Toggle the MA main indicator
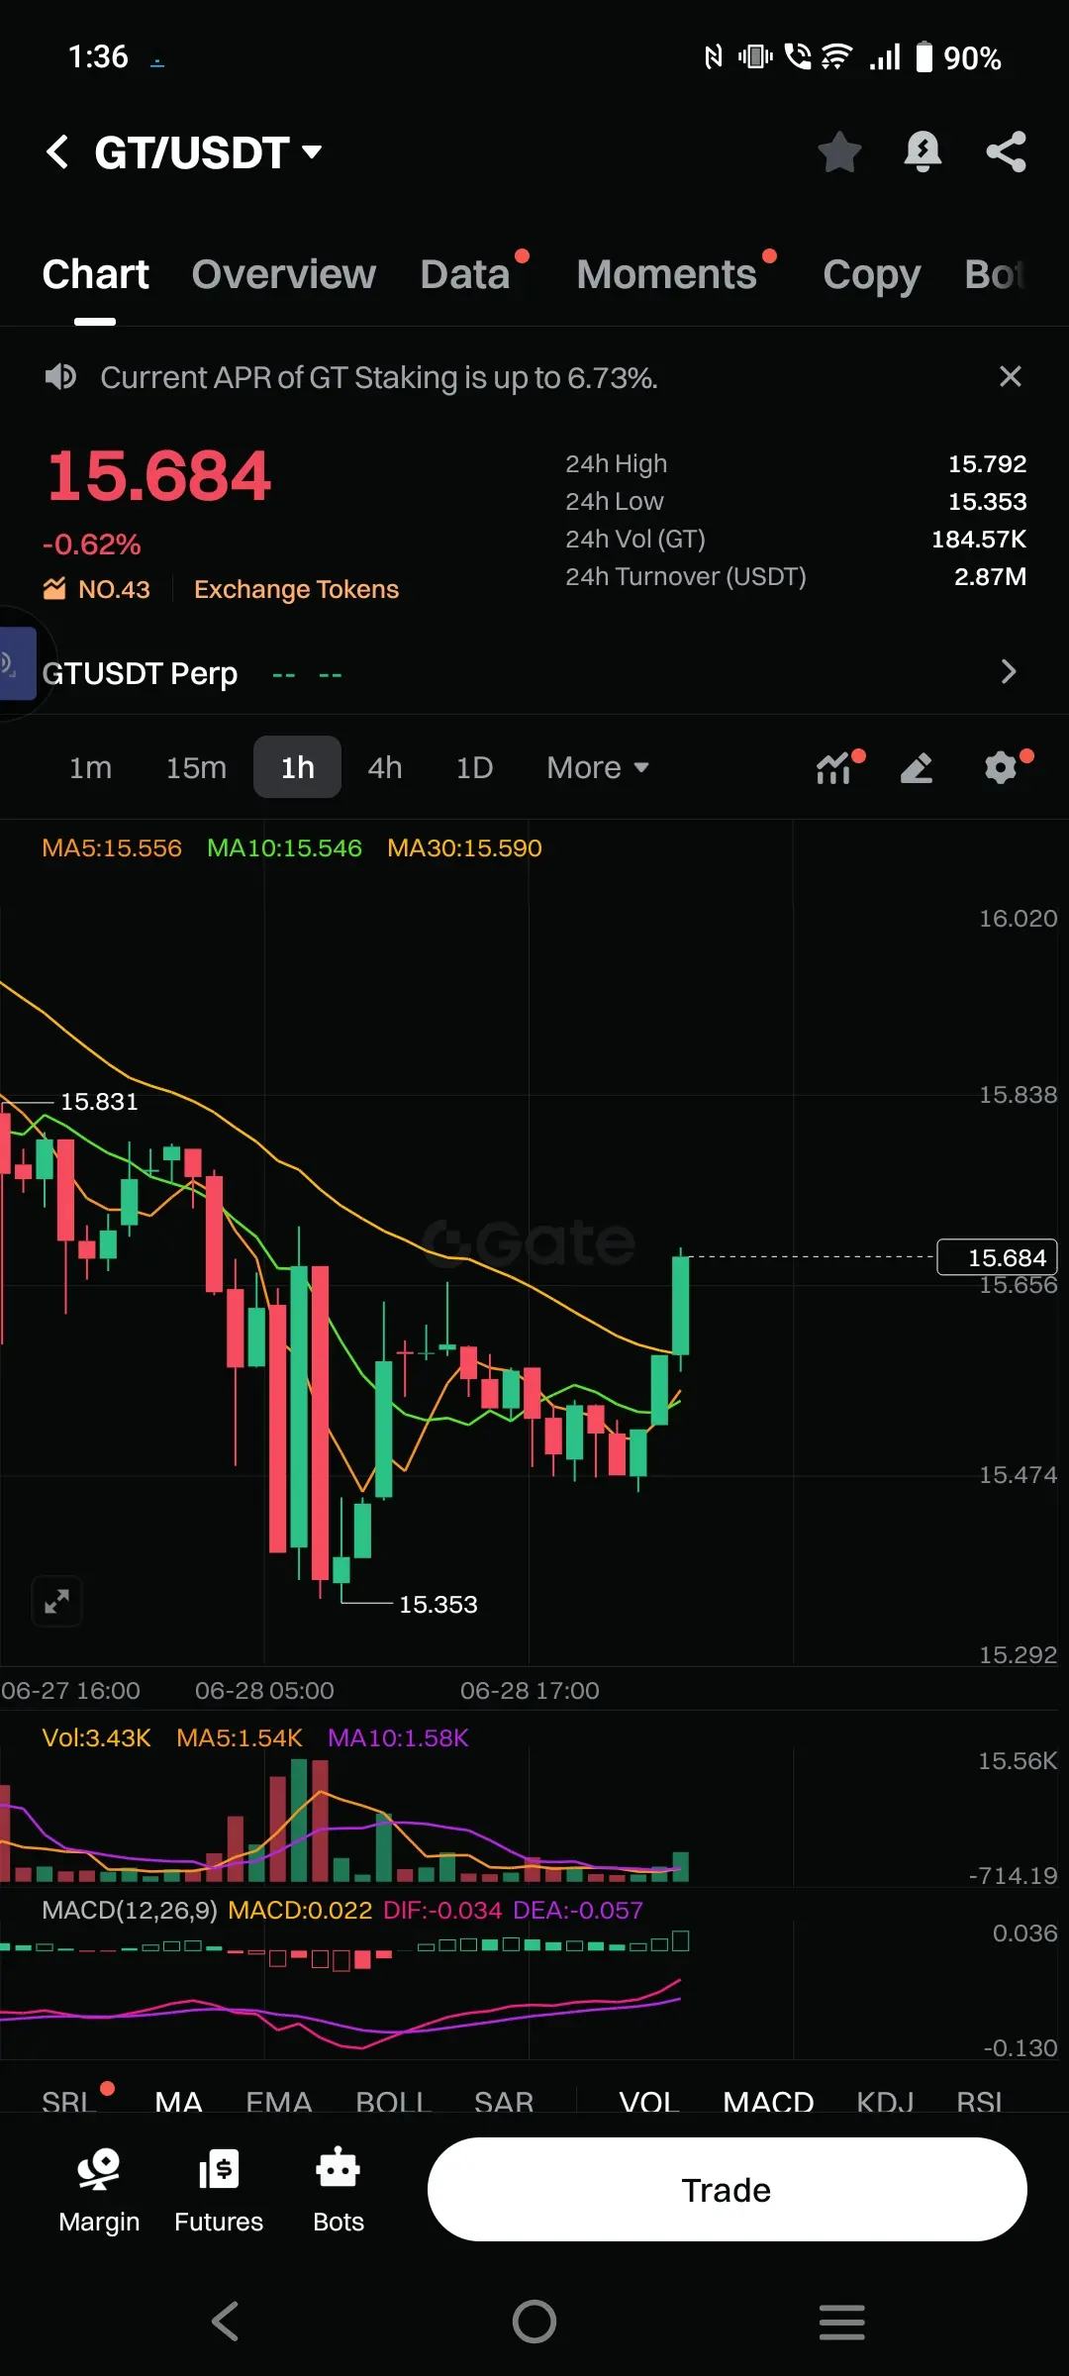1069x2376 pixels. (178, 2101)
